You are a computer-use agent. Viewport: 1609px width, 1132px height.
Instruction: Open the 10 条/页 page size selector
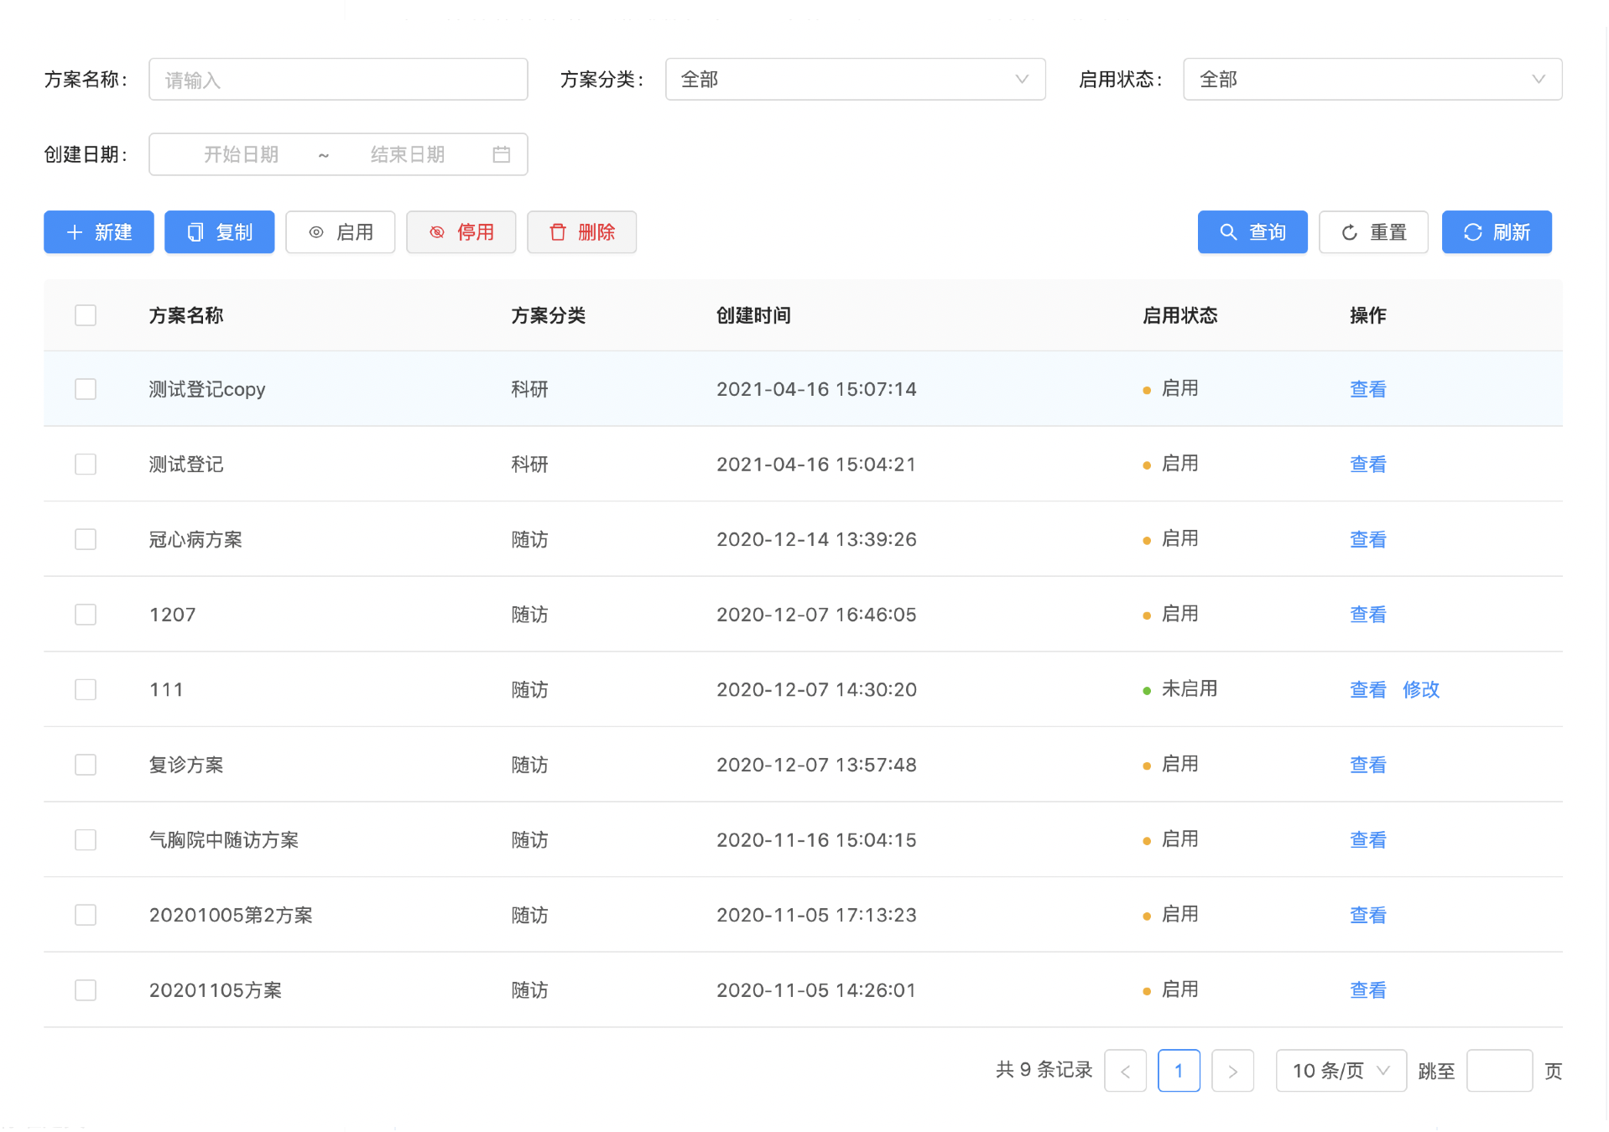1341,1071
